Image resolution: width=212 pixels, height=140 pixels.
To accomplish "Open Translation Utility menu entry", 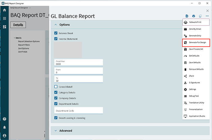I will click(196, 103).
